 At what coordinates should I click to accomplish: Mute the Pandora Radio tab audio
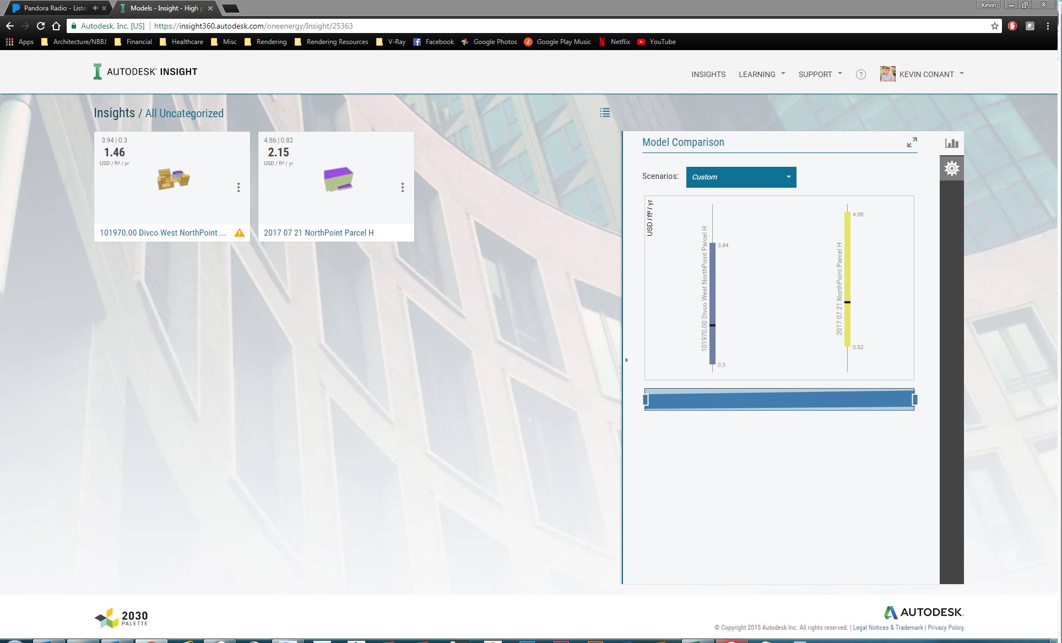(x=96, y=8)
